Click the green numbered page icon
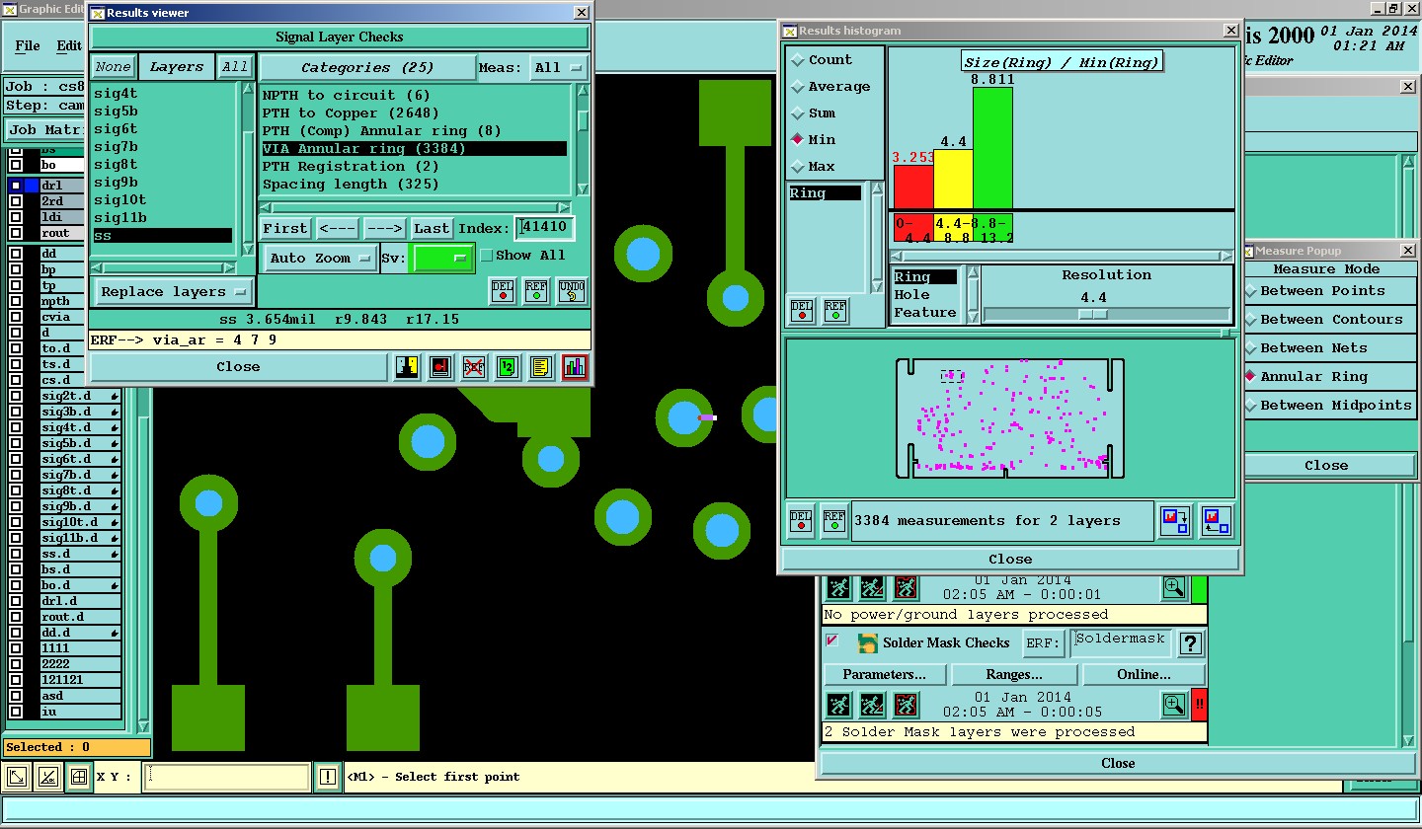The height and width of the screenshot is (829, 1422). pos(508,367)
